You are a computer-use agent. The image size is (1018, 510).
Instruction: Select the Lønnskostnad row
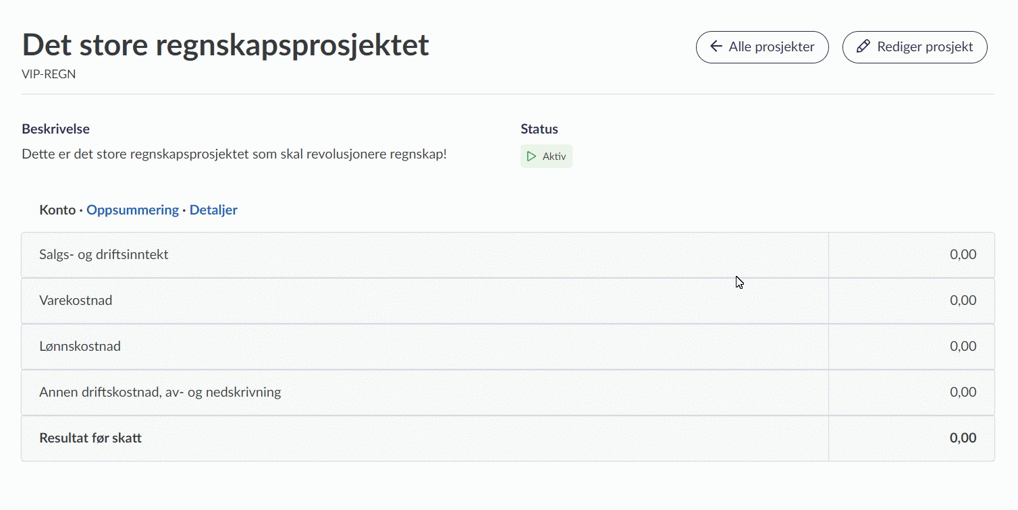point(80,346)
